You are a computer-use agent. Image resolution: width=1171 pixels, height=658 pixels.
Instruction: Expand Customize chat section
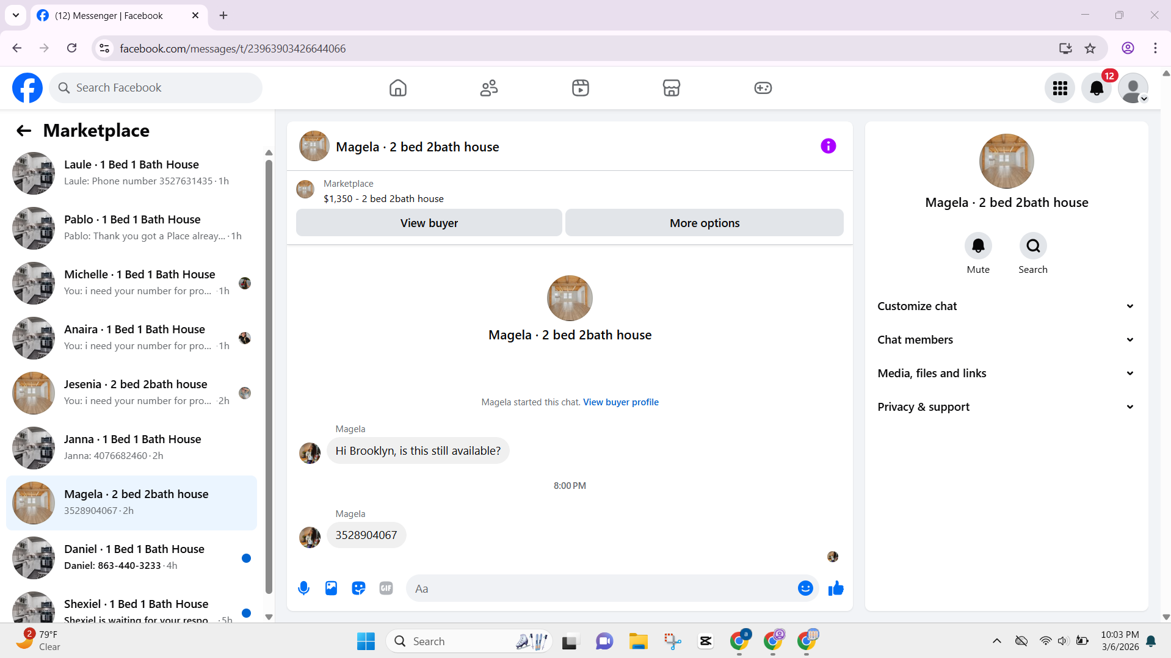click(1006, 306)
